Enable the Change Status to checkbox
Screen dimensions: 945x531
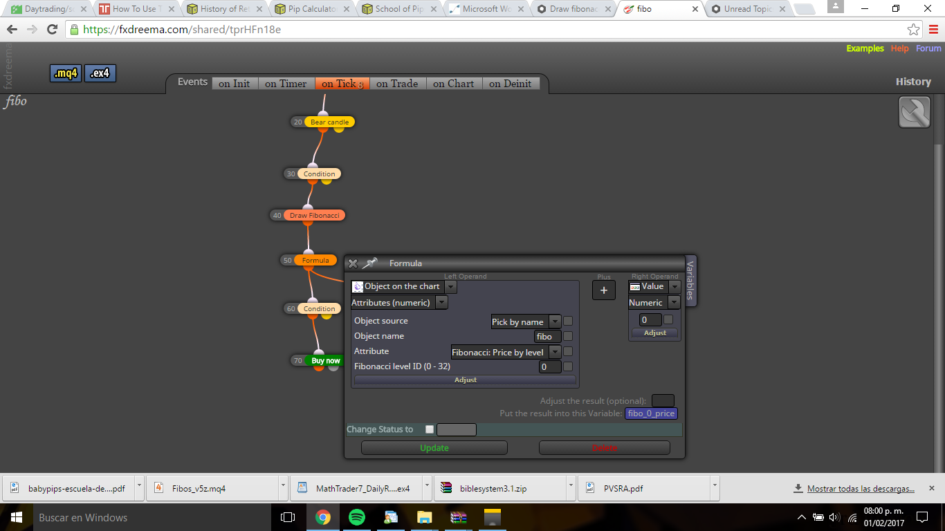coord(430,429)
